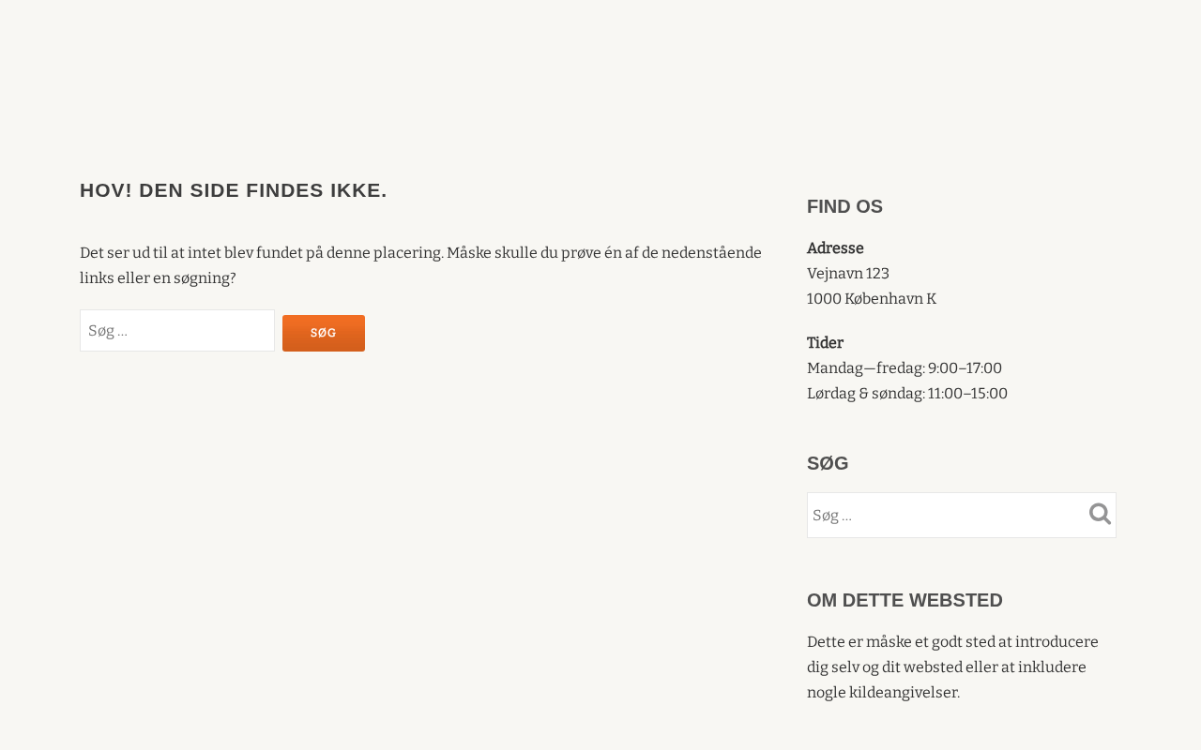Click the "9:00–17:00" opening hours
Viewport: 1201px width, 750px height.
click(965, 368)
